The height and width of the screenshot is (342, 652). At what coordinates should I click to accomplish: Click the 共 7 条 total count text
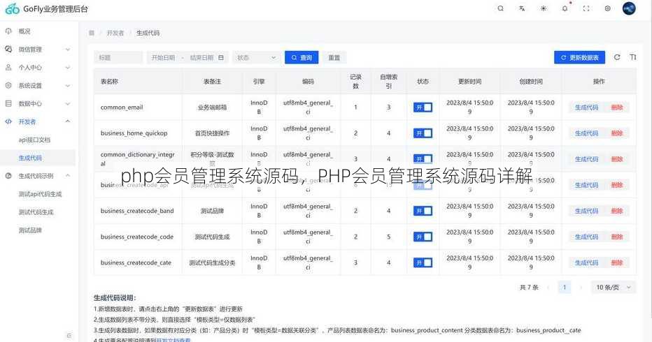(529, 288)
